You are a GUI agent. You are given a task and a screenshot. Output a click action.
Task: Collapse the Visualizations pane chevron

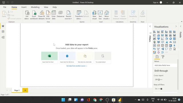tap(176, 27)
